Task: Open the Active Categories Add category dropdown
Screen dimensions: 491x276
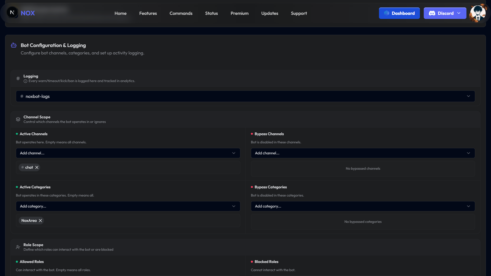Action: point(128,206)
